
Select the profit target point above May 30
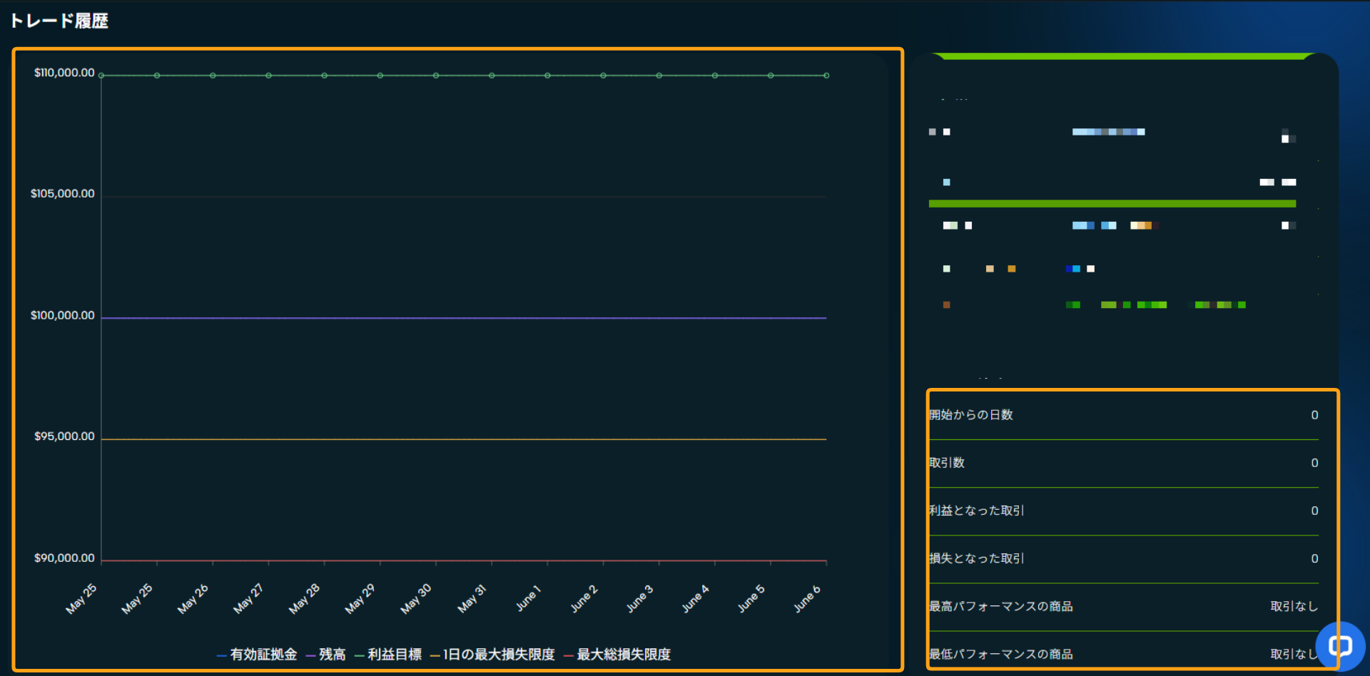click(436, 76)
